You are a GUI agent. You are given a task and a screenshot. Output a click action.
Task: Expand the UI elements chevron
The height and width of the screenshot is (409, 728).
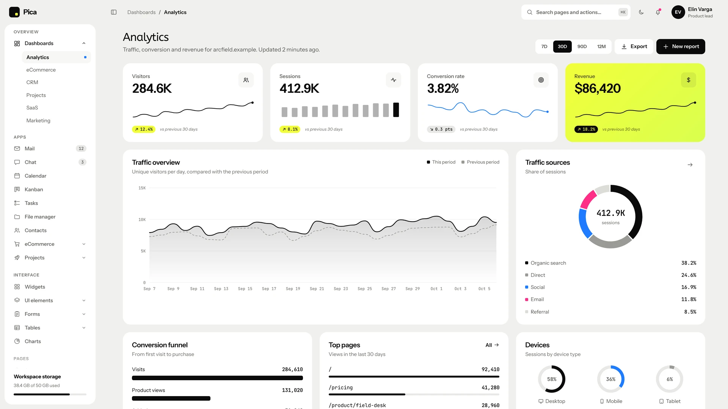pos(84,300)
